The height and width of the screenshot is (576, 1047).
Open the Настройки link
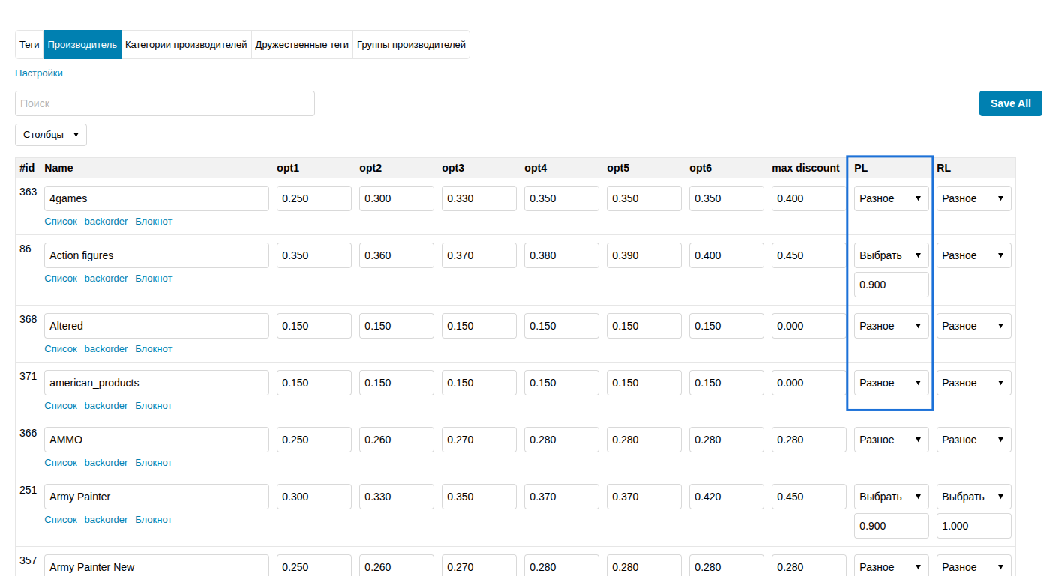[x=38, y=73]
